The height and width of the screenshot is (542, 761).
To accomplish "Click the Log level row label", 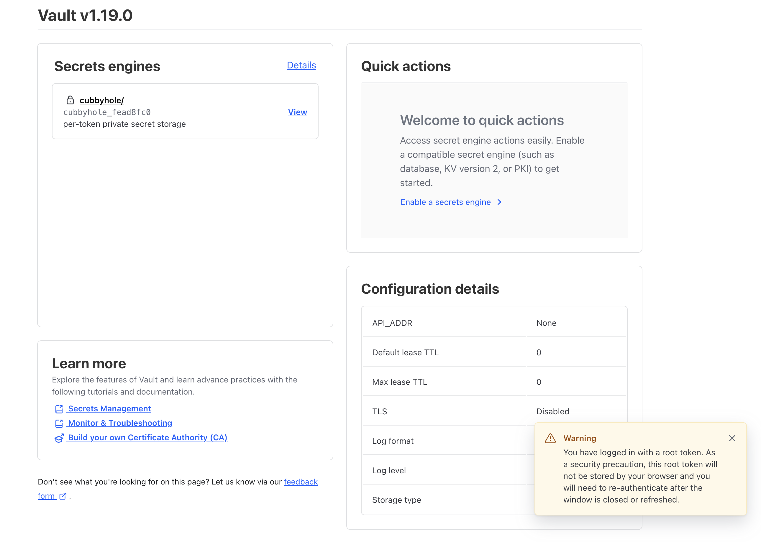I will [389, 471].
